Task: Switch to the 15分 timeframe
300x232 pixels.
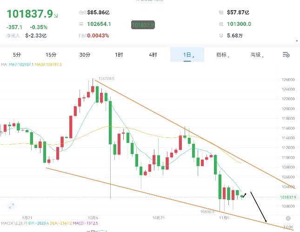Action: tap(51, 55)
